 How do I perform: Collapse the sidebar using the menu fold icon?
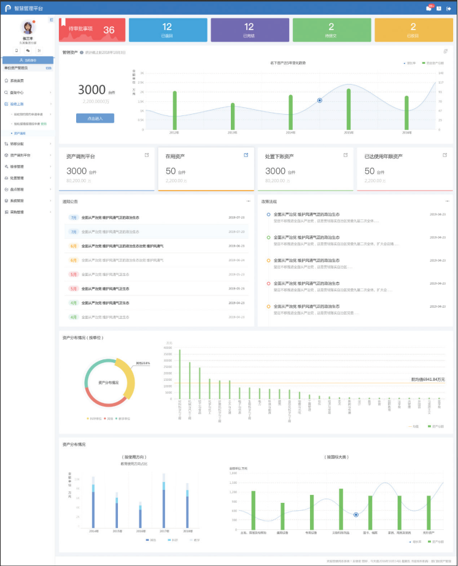(52, 20)
